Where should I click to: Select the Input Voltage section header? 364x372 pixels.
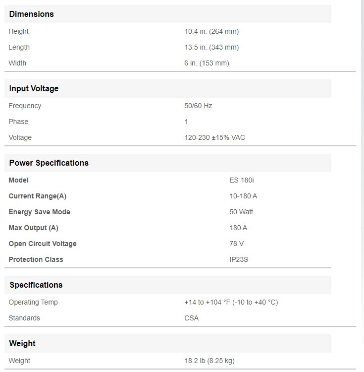pyautogui.click(x=34, y=88)
